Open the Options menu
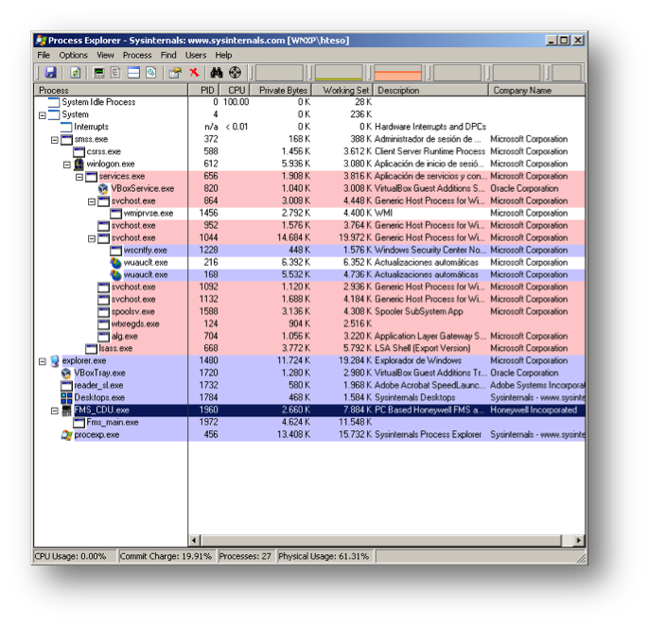This screenshot has width=650, height=627. (x=74, y=55)
